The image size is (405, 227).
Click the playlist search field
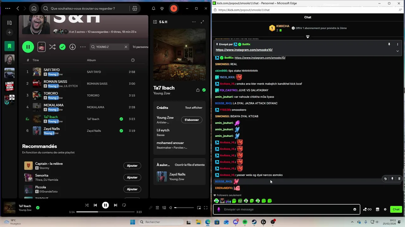coord(109,47)
